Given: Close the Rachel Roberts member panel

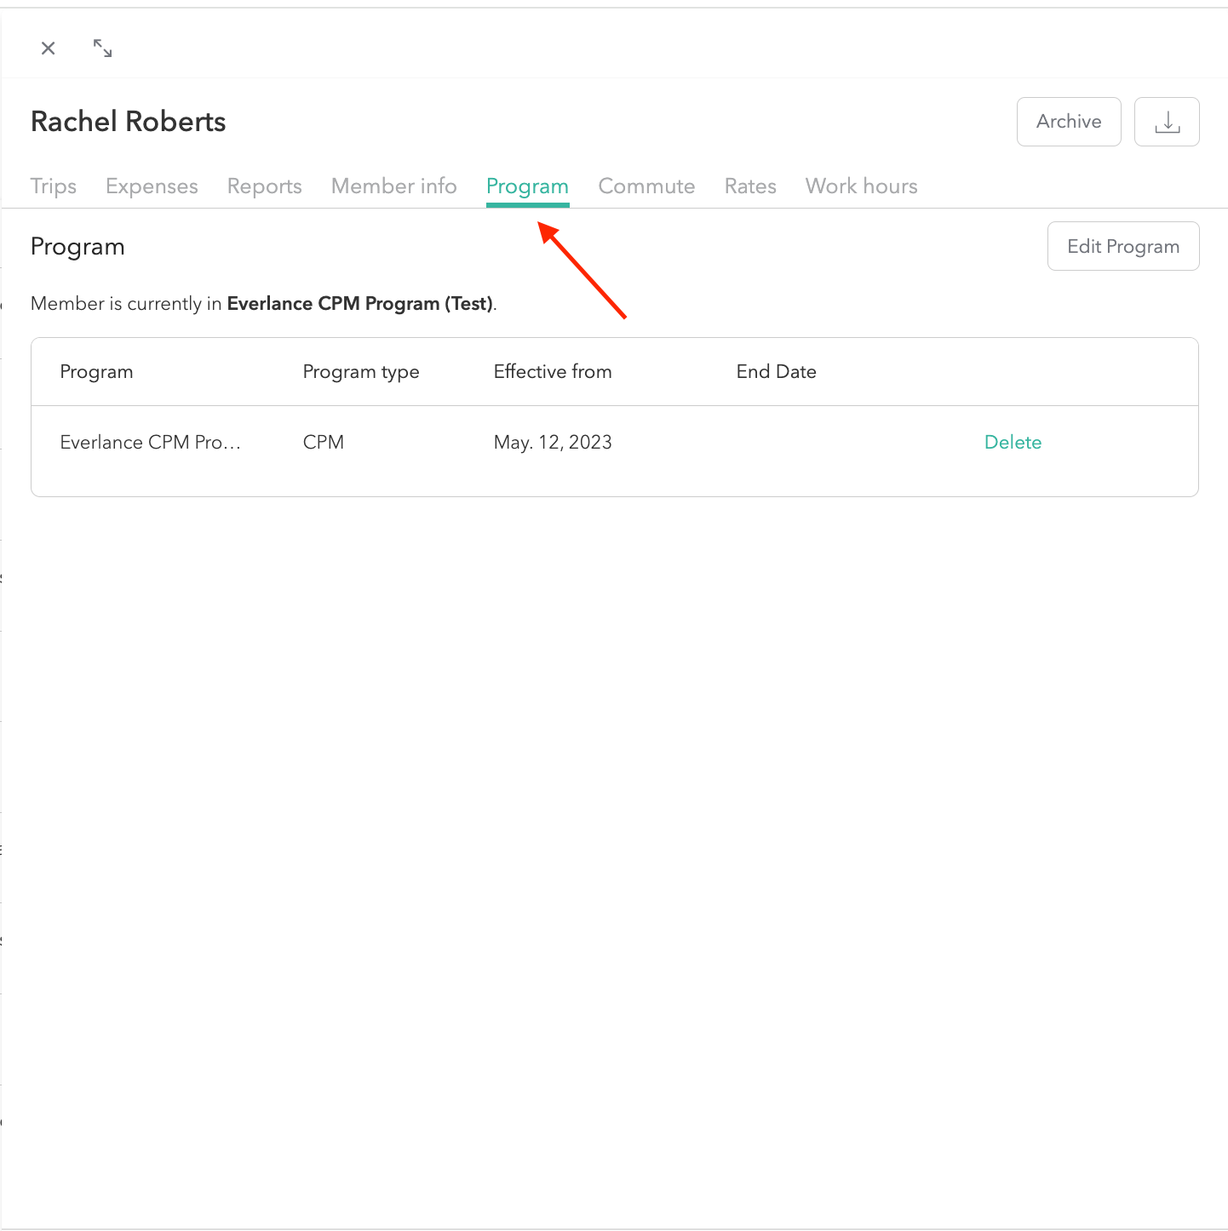Looking at the screenshot, I should (x=49, y=49).
